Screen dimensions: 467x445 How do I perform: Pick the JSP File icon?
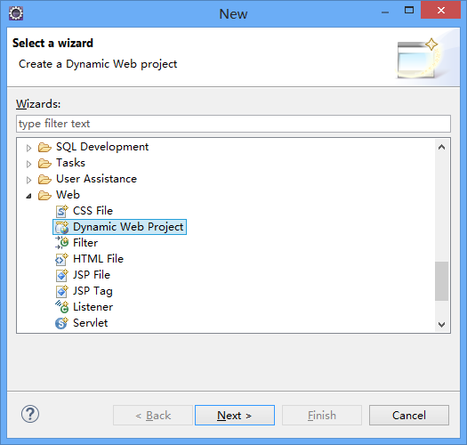(x=61, y=275)
